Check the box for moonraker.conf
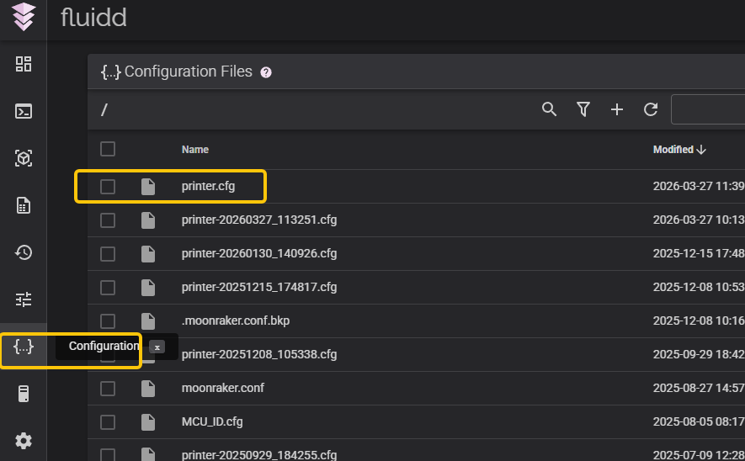Viewport: 745px width, 461px height. 108,389
